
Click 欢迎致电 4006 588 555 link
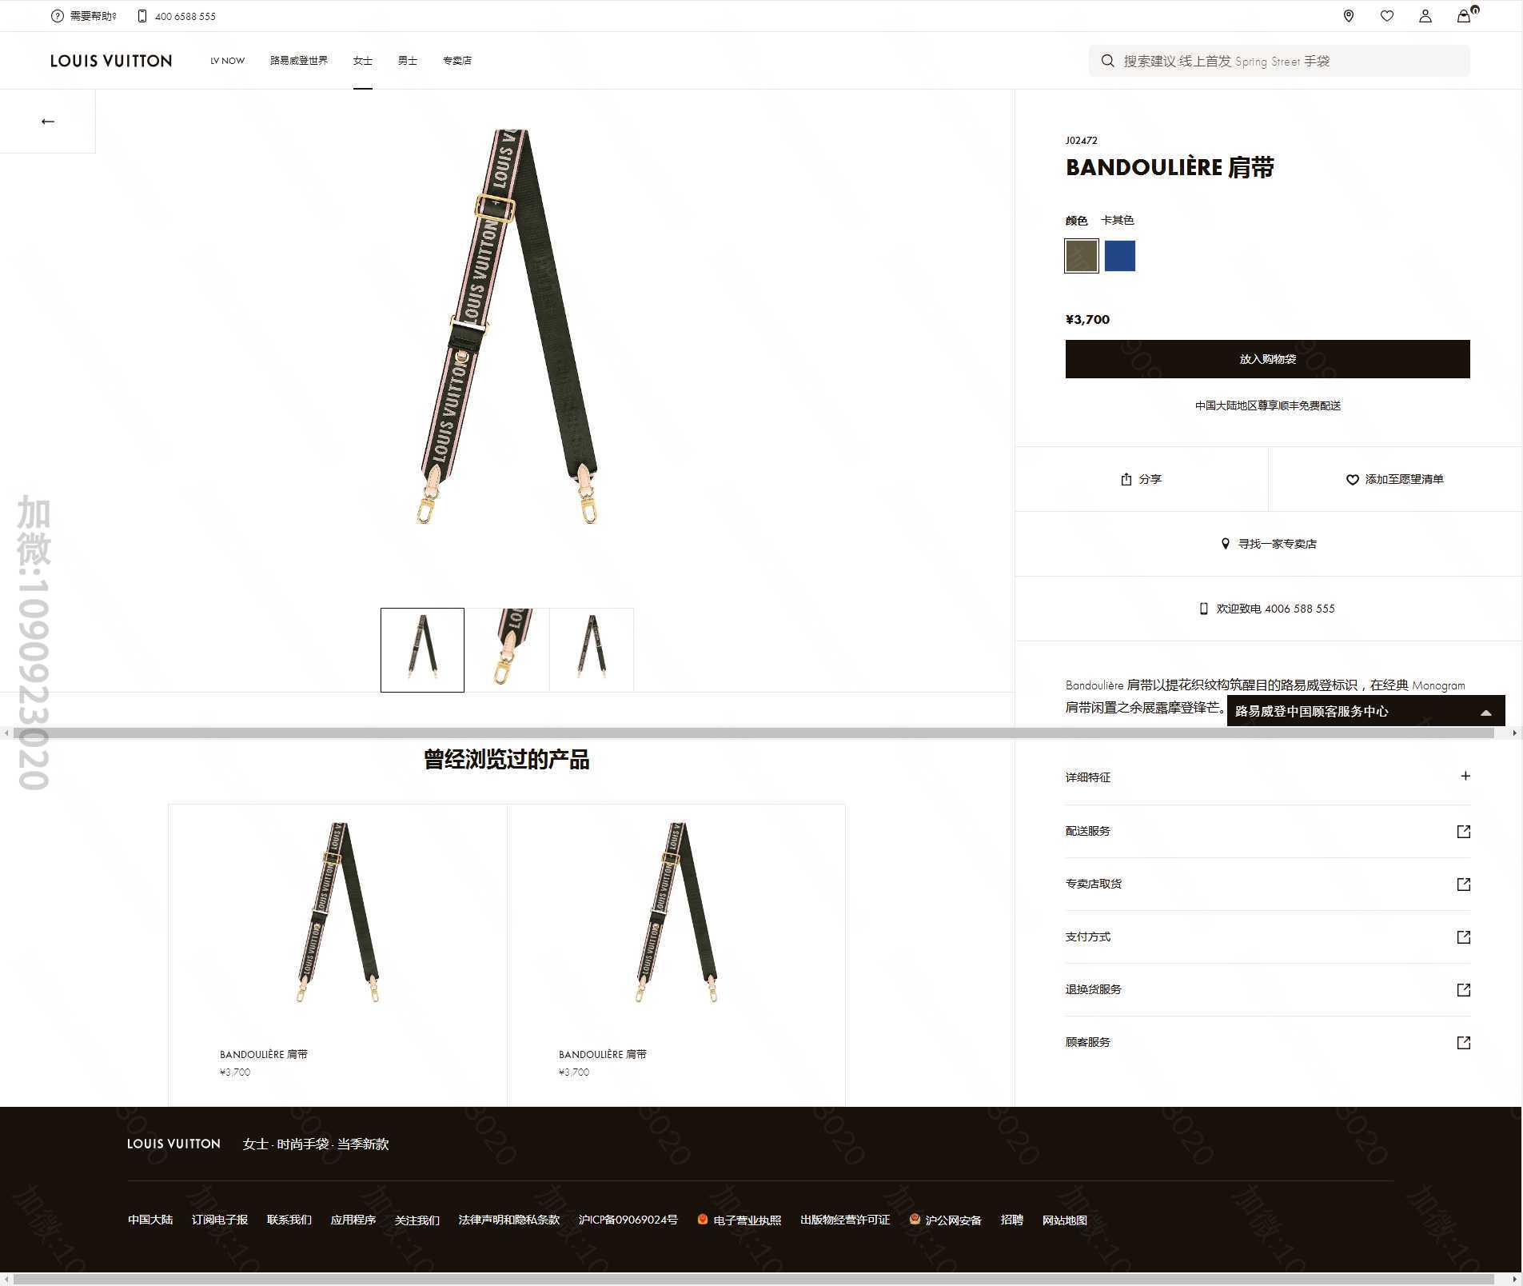(1276, 609)
